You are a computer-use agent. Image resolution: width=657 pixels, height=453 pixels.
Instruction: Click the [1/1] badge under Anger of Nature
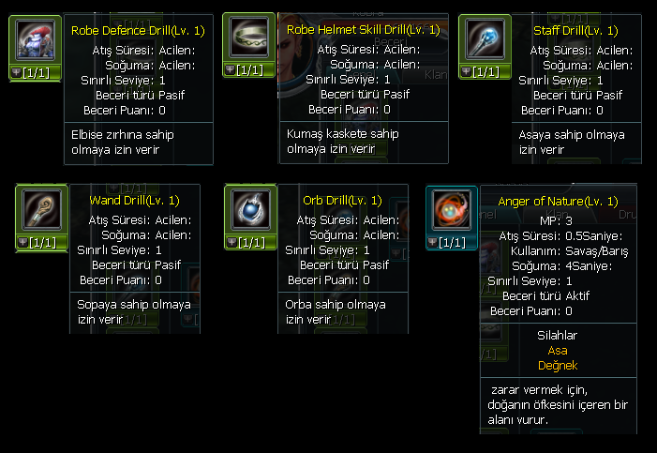[451, 242]
